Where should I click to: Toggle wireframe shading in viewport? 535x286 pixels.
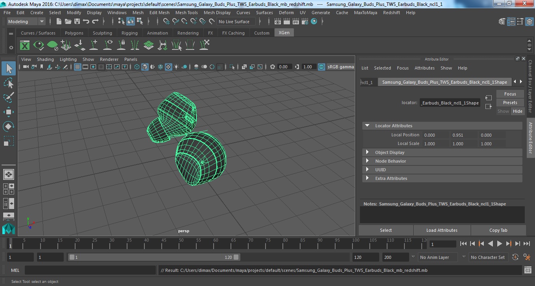(x=137, y=67)
